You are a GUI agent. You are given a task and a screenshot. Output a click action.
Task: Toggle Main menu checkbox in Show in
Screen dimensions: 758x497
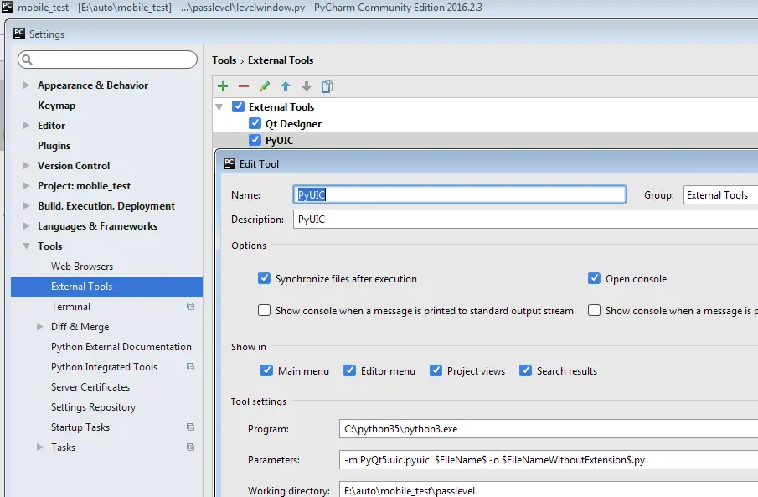[x=266, y=370]
